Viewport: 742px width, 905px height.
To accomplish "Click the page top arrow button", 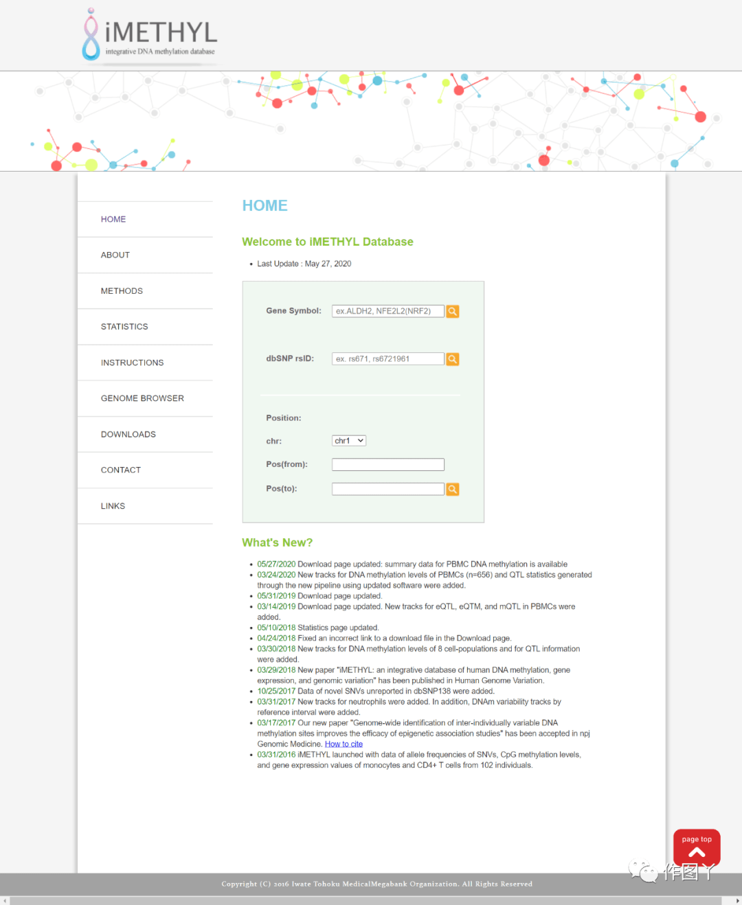I will coord(697,847).
